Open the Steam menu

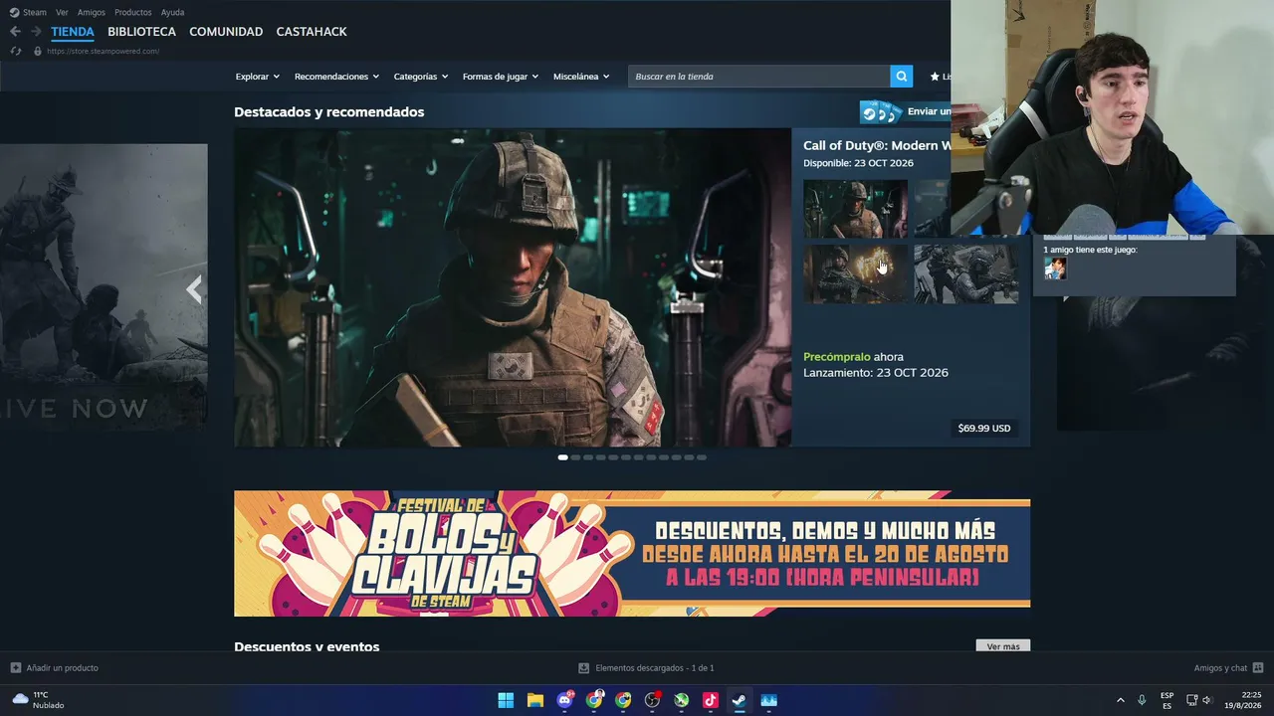tap(35, 12)
